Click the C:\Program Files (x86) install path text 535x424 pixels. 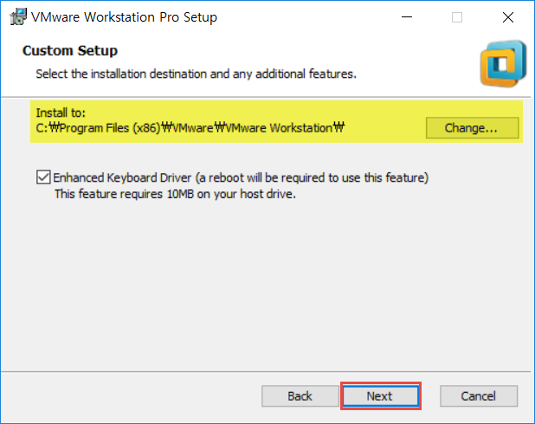[190, 128]
